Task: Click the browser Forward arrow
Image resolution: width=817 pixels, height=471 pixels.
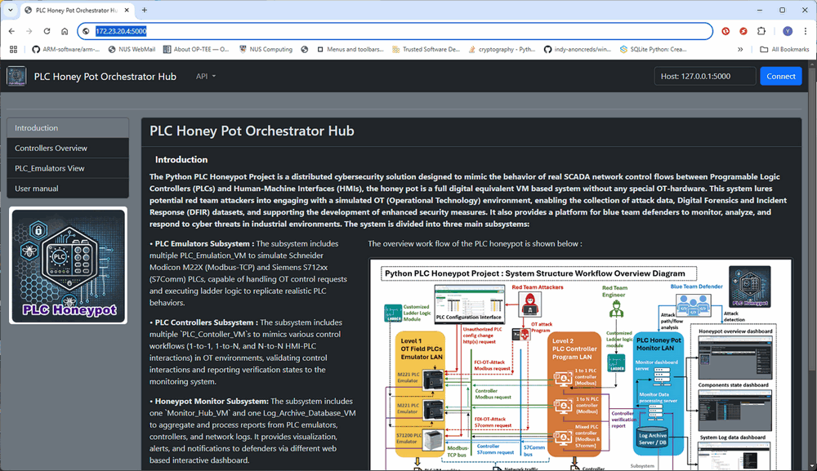Action: point(29,31)
